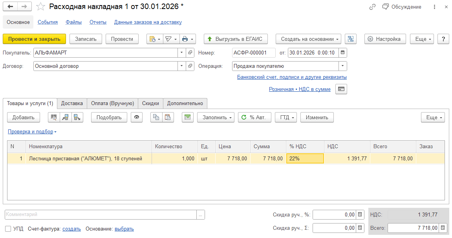Expand the Заполнить dropdown button
Image resolution: width=452 pixels, height=238 pixels.
coord(216,117)
